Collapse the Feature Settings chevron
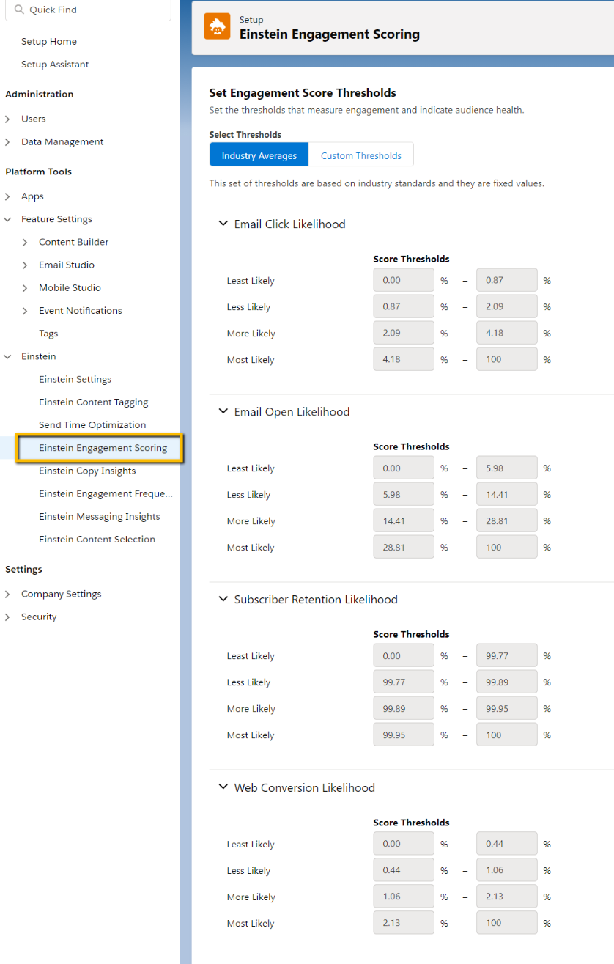Screen dimensions: 614x964 coord(7,219)
